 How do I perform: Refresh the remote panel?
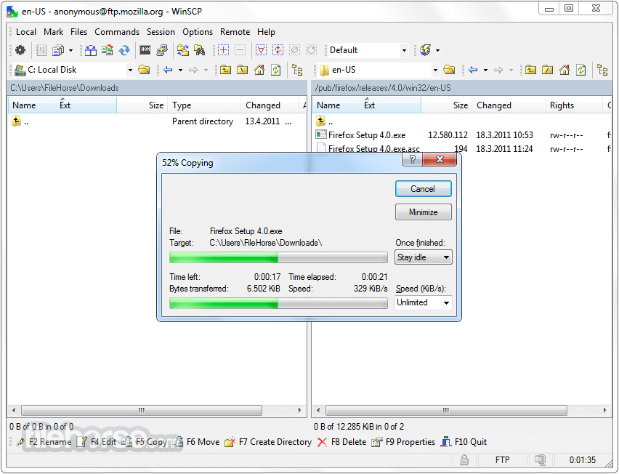coord(581,70)
